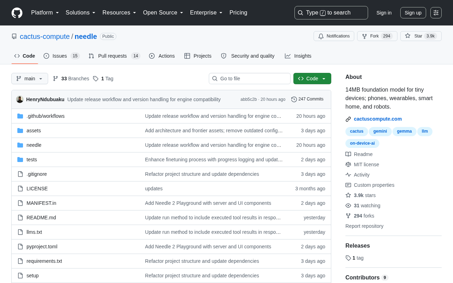This screenshot has width=453, height=283.
Task: Click the llm topic tag
Action: [425, 131]
